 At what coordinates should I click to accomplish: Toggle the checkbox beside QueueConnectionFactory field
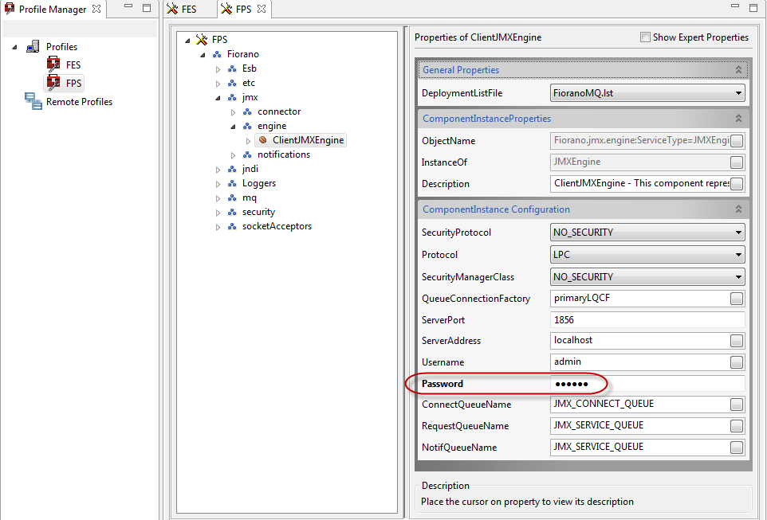736,299
